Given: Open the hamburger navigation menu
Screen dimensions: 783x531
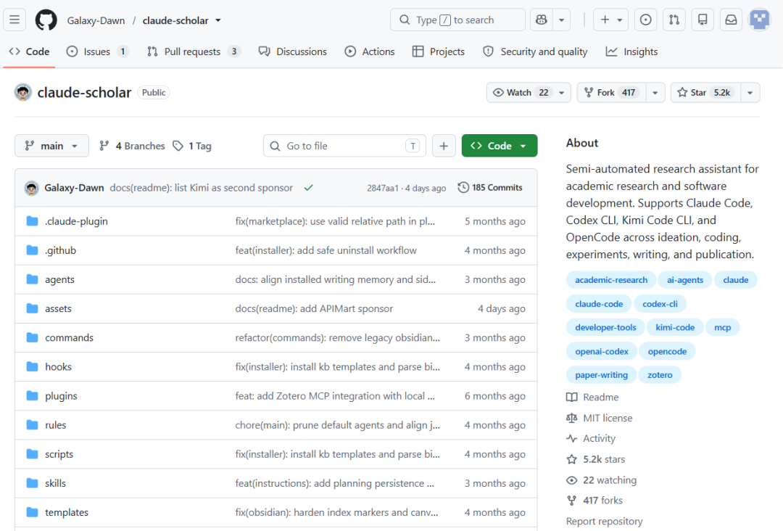Looking at the screenshot, I should click(14, 20).
